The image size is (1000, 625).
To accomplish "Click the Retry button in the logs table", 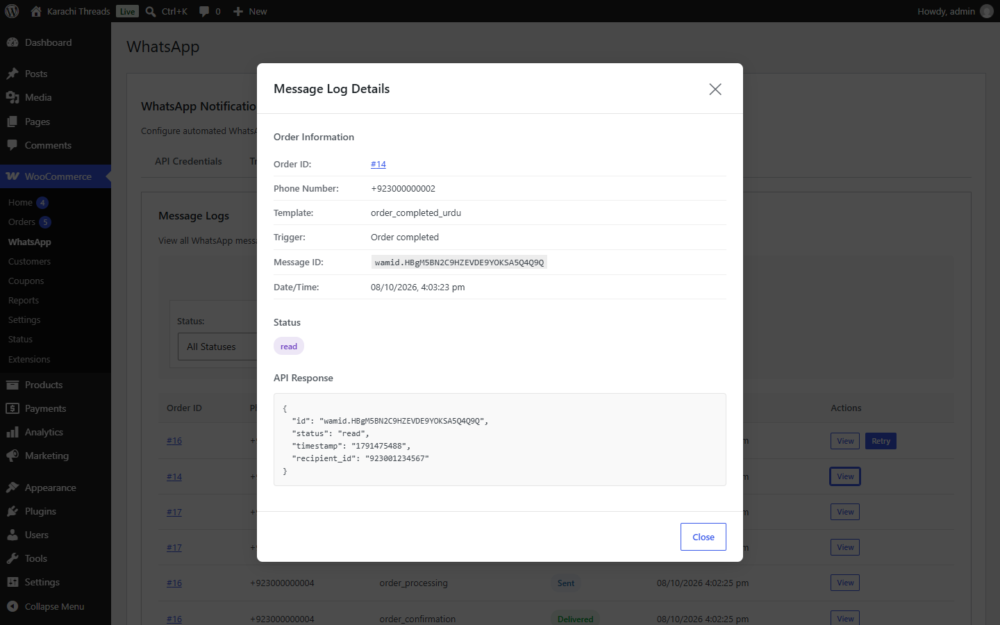I will click(881, 441).
